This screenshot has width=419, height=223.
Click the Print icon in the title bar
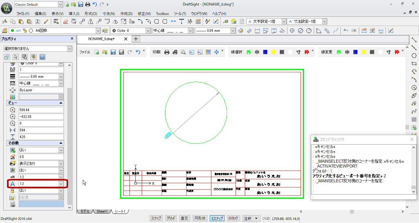coord(88,4)
